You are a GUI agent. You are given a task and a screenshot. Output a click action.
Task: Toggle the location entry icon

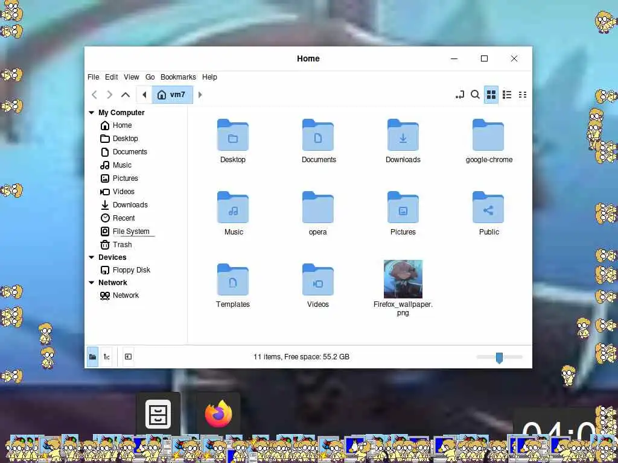[x=459, y=95]
